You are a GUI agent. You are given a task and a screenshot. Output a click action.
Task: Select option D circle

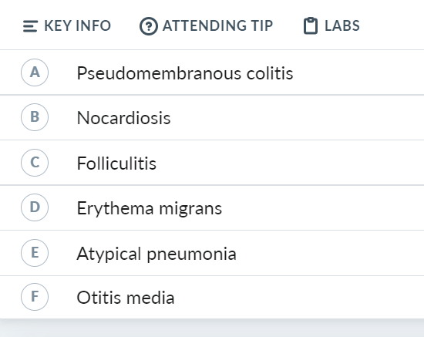[35, 207]
